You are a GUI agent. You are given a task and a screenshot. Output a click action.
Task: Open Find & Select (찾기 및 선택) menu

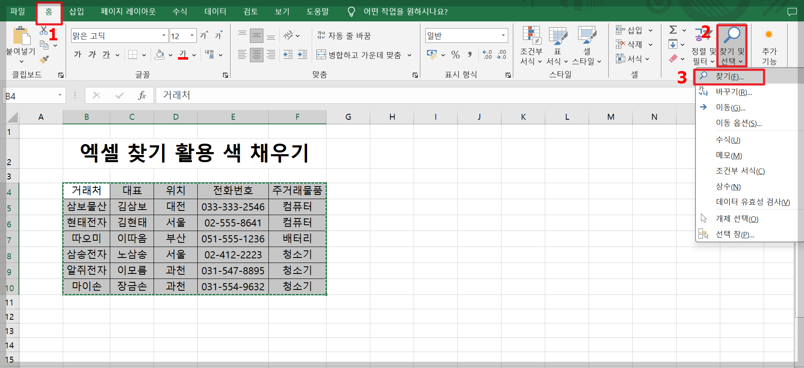(732, 45)
